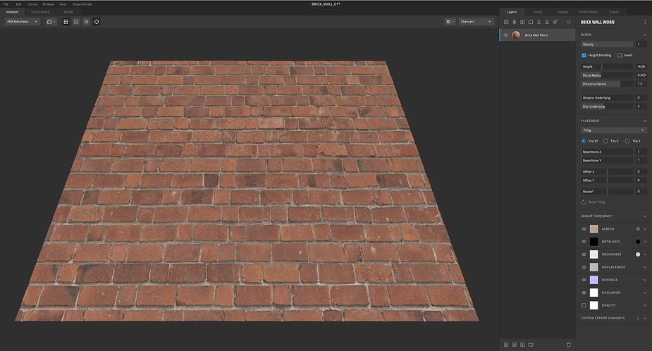Screen dimensions: 652x351
Task: Enable the Opacity channel checkbox
Action: (584, 305)
